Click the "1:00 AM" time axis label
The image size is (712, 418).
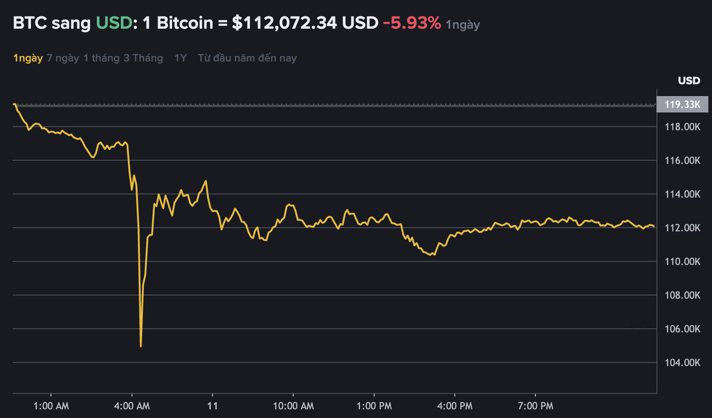coord(52,406)
